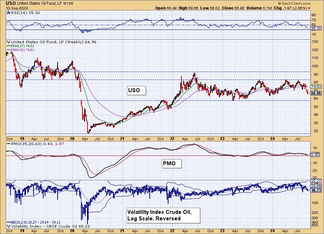This screenshot has width=324, height=234.
Task: Click the 120 label on the price axis
Action: (x=315, y=50)
